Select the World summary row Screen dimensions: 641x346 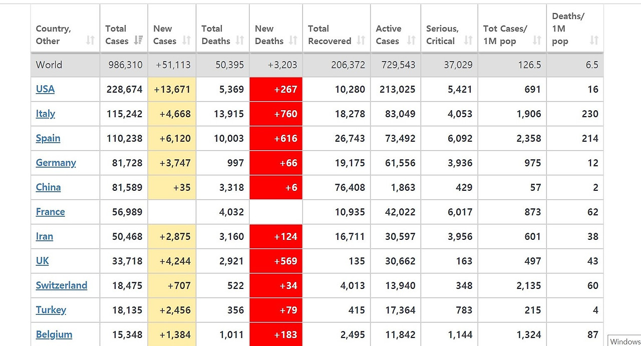point(317,65)
